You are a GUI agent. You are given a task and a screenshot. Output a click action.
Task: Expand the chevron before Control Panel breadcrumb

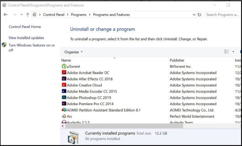[x=40, y=15]
